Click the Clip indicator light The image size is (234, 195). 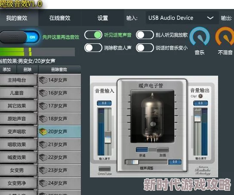point(200,96)
